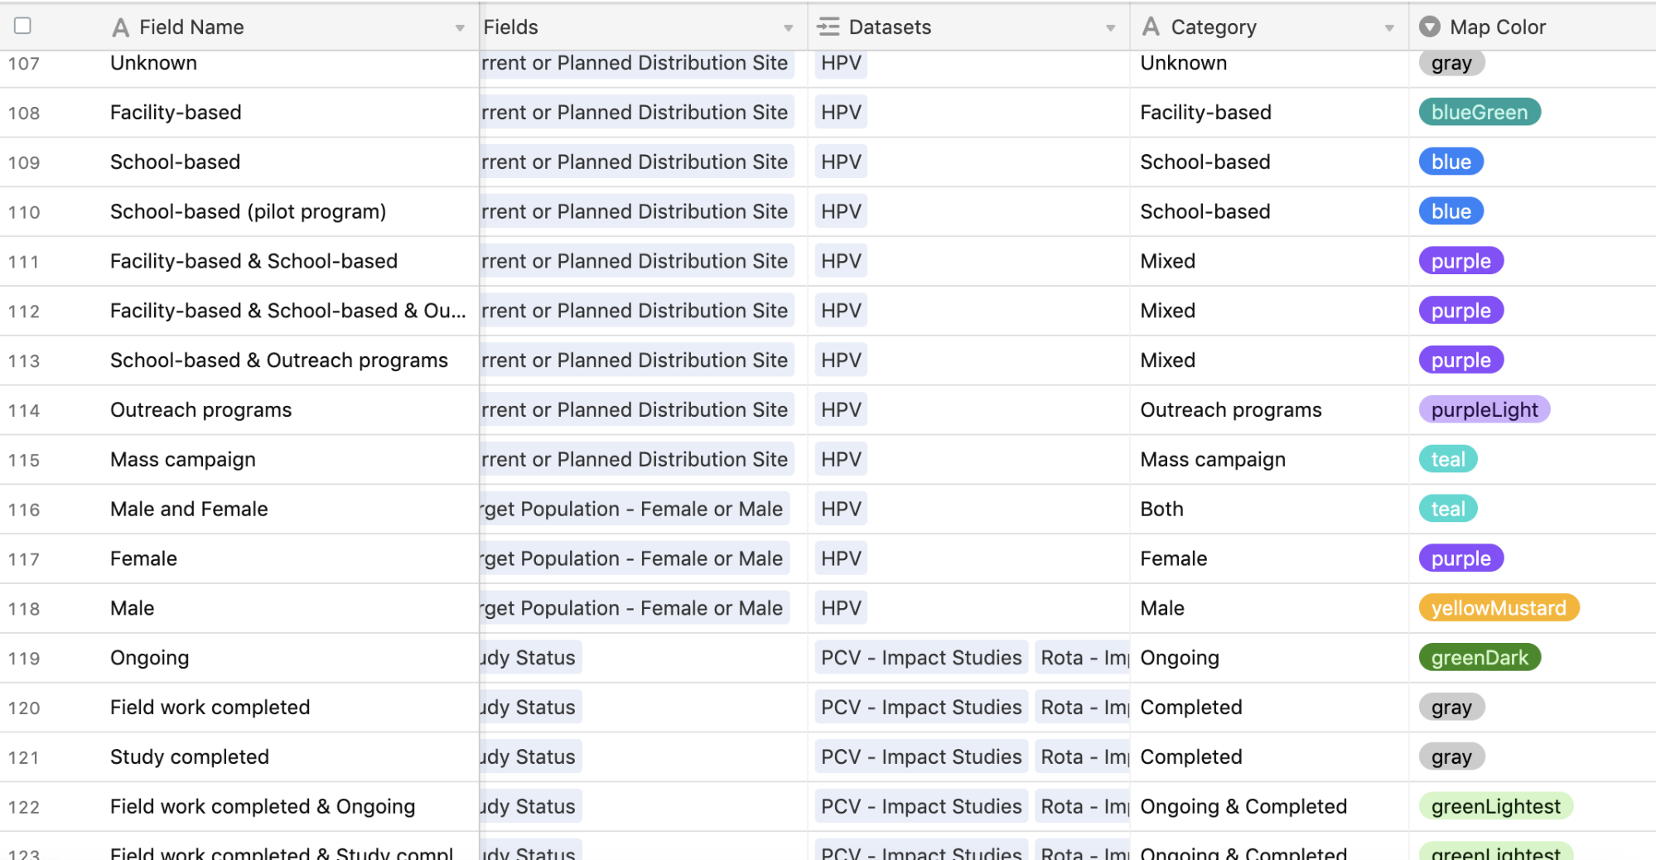The width and height of the screenshot is (1656, 860).
Task: Click the gray tag in row 107
Action: coord(1451,63)
